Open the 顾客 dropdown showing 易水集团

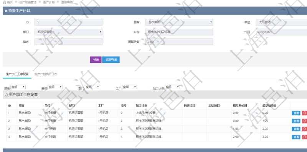(179, 22)
